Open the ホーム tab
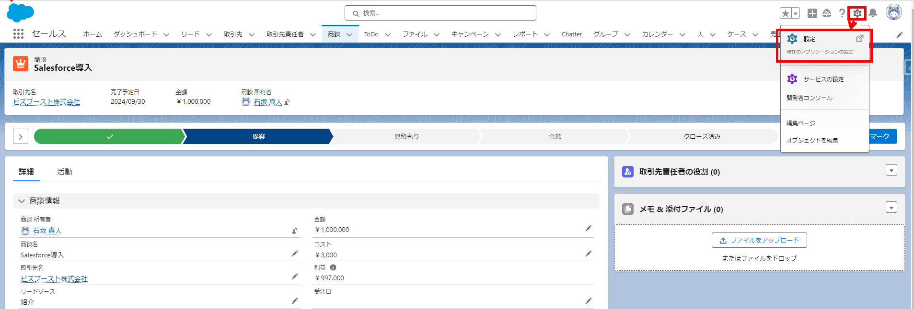The width and height of the screenshot is (914, 309). [x=93, y=34]
